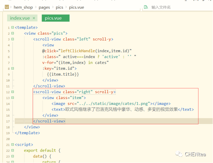The width and height of the screenshot is (213, 163).
Task: Collapse the left scroll-view on line 3
Action: click(13, 39)
